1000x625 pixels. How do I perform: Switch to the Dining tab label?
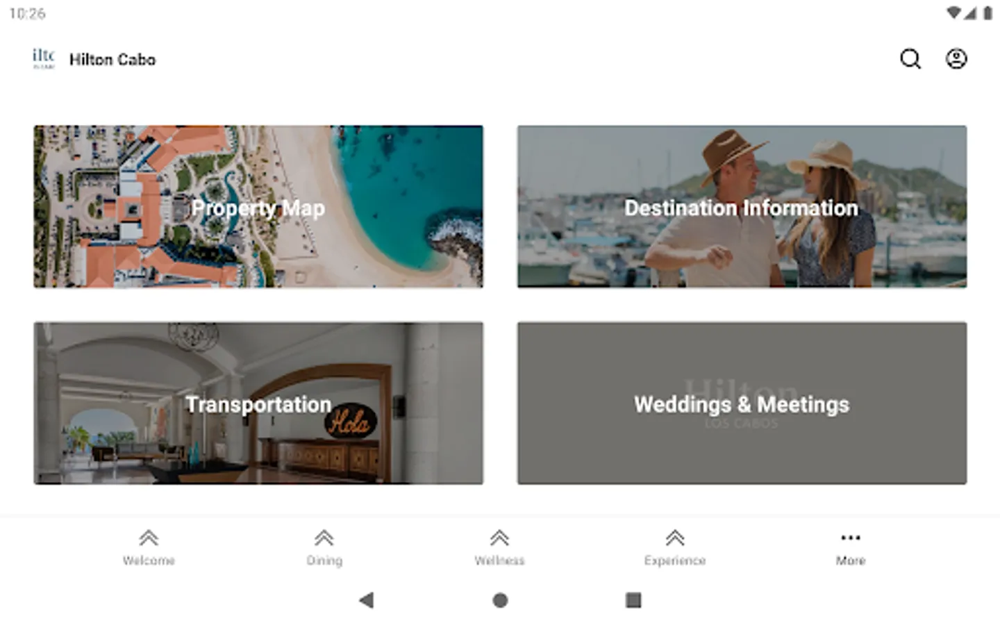pyautogui.click(x=324, y=560)
